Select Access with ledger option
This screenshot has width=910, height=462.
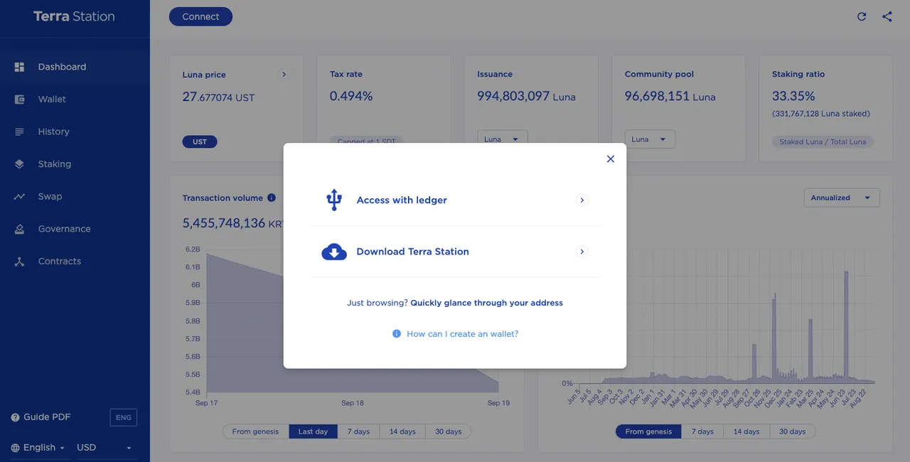coord(455,200)
